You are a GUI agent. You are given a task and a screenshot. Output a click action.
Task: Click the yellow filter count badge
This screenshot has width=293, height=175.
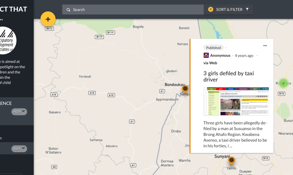[210, 10]
